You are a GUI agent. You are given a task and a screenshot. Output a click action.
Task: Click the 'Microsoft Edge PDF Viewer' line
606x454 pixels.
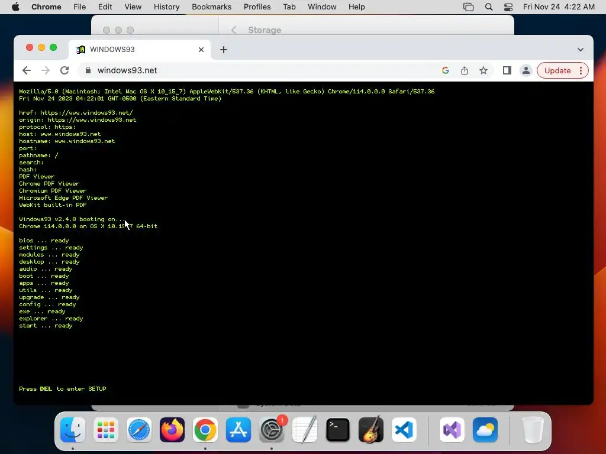(x=63, y=197)
